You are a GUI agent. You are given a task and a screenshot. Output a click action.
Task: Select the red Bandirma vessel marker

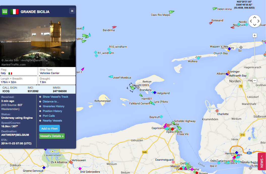pyautogui.click(x=114, y=27)
